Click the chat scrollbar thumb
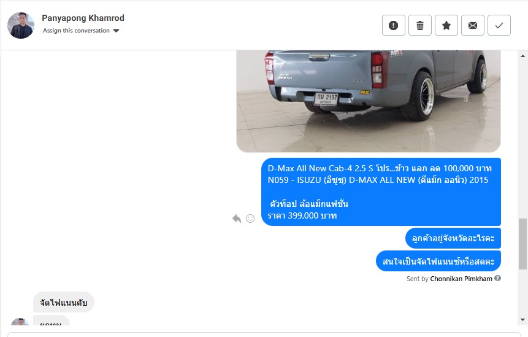Image resolution: width=528 pixels, height=337 pixels. click(522, 244)
